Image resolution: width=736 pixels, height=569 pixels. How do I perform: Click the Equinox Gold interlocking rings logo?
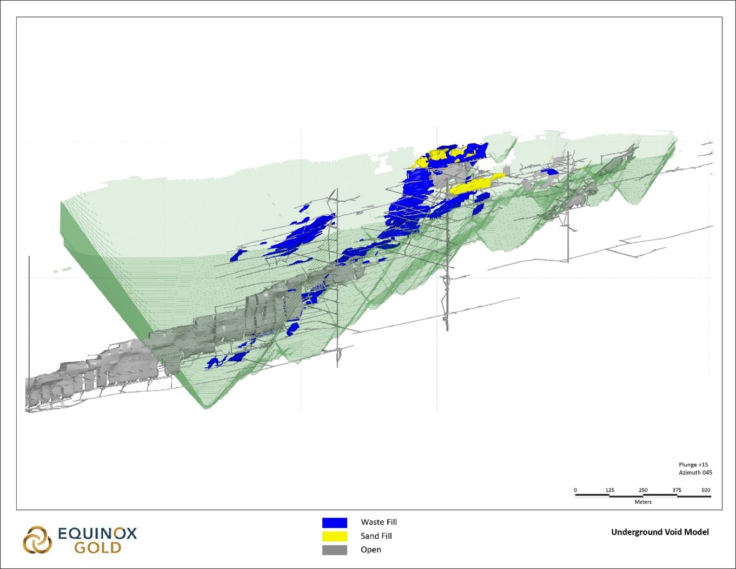pos(37,540)
